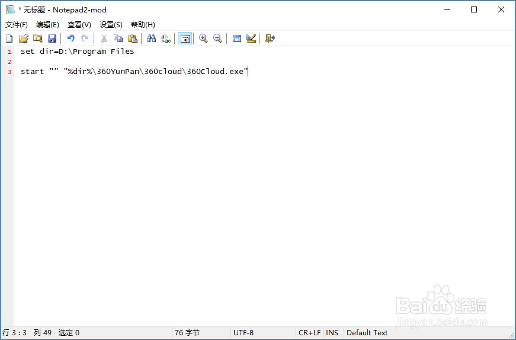Toggle INS insert mode in status bar

click(x=332, y=333)
